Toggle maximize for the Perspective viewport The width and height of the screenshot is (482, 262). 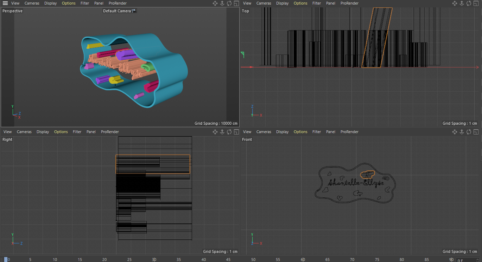point(236,3)
